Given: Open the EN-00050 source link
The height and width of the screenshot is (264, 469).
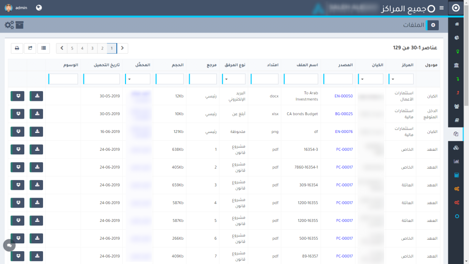Looking at the screenshot, I should [344, 96].
